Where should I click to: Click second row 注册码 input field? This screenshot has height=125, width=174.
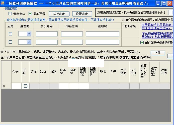click(103, 42)
